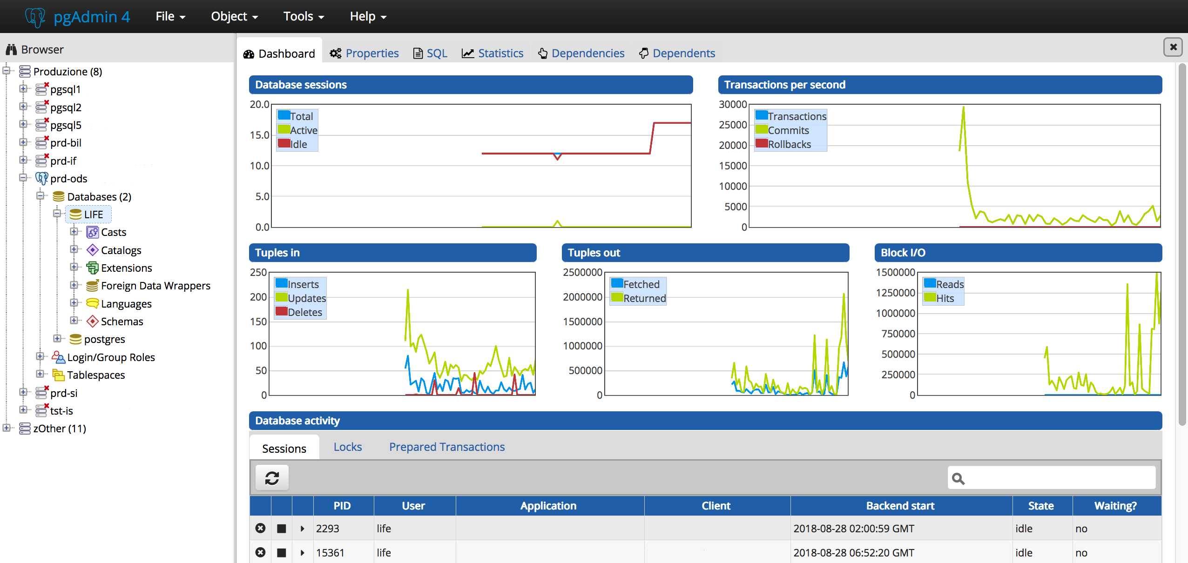Collapse the LIFE database node

click(x=57, y=213)
